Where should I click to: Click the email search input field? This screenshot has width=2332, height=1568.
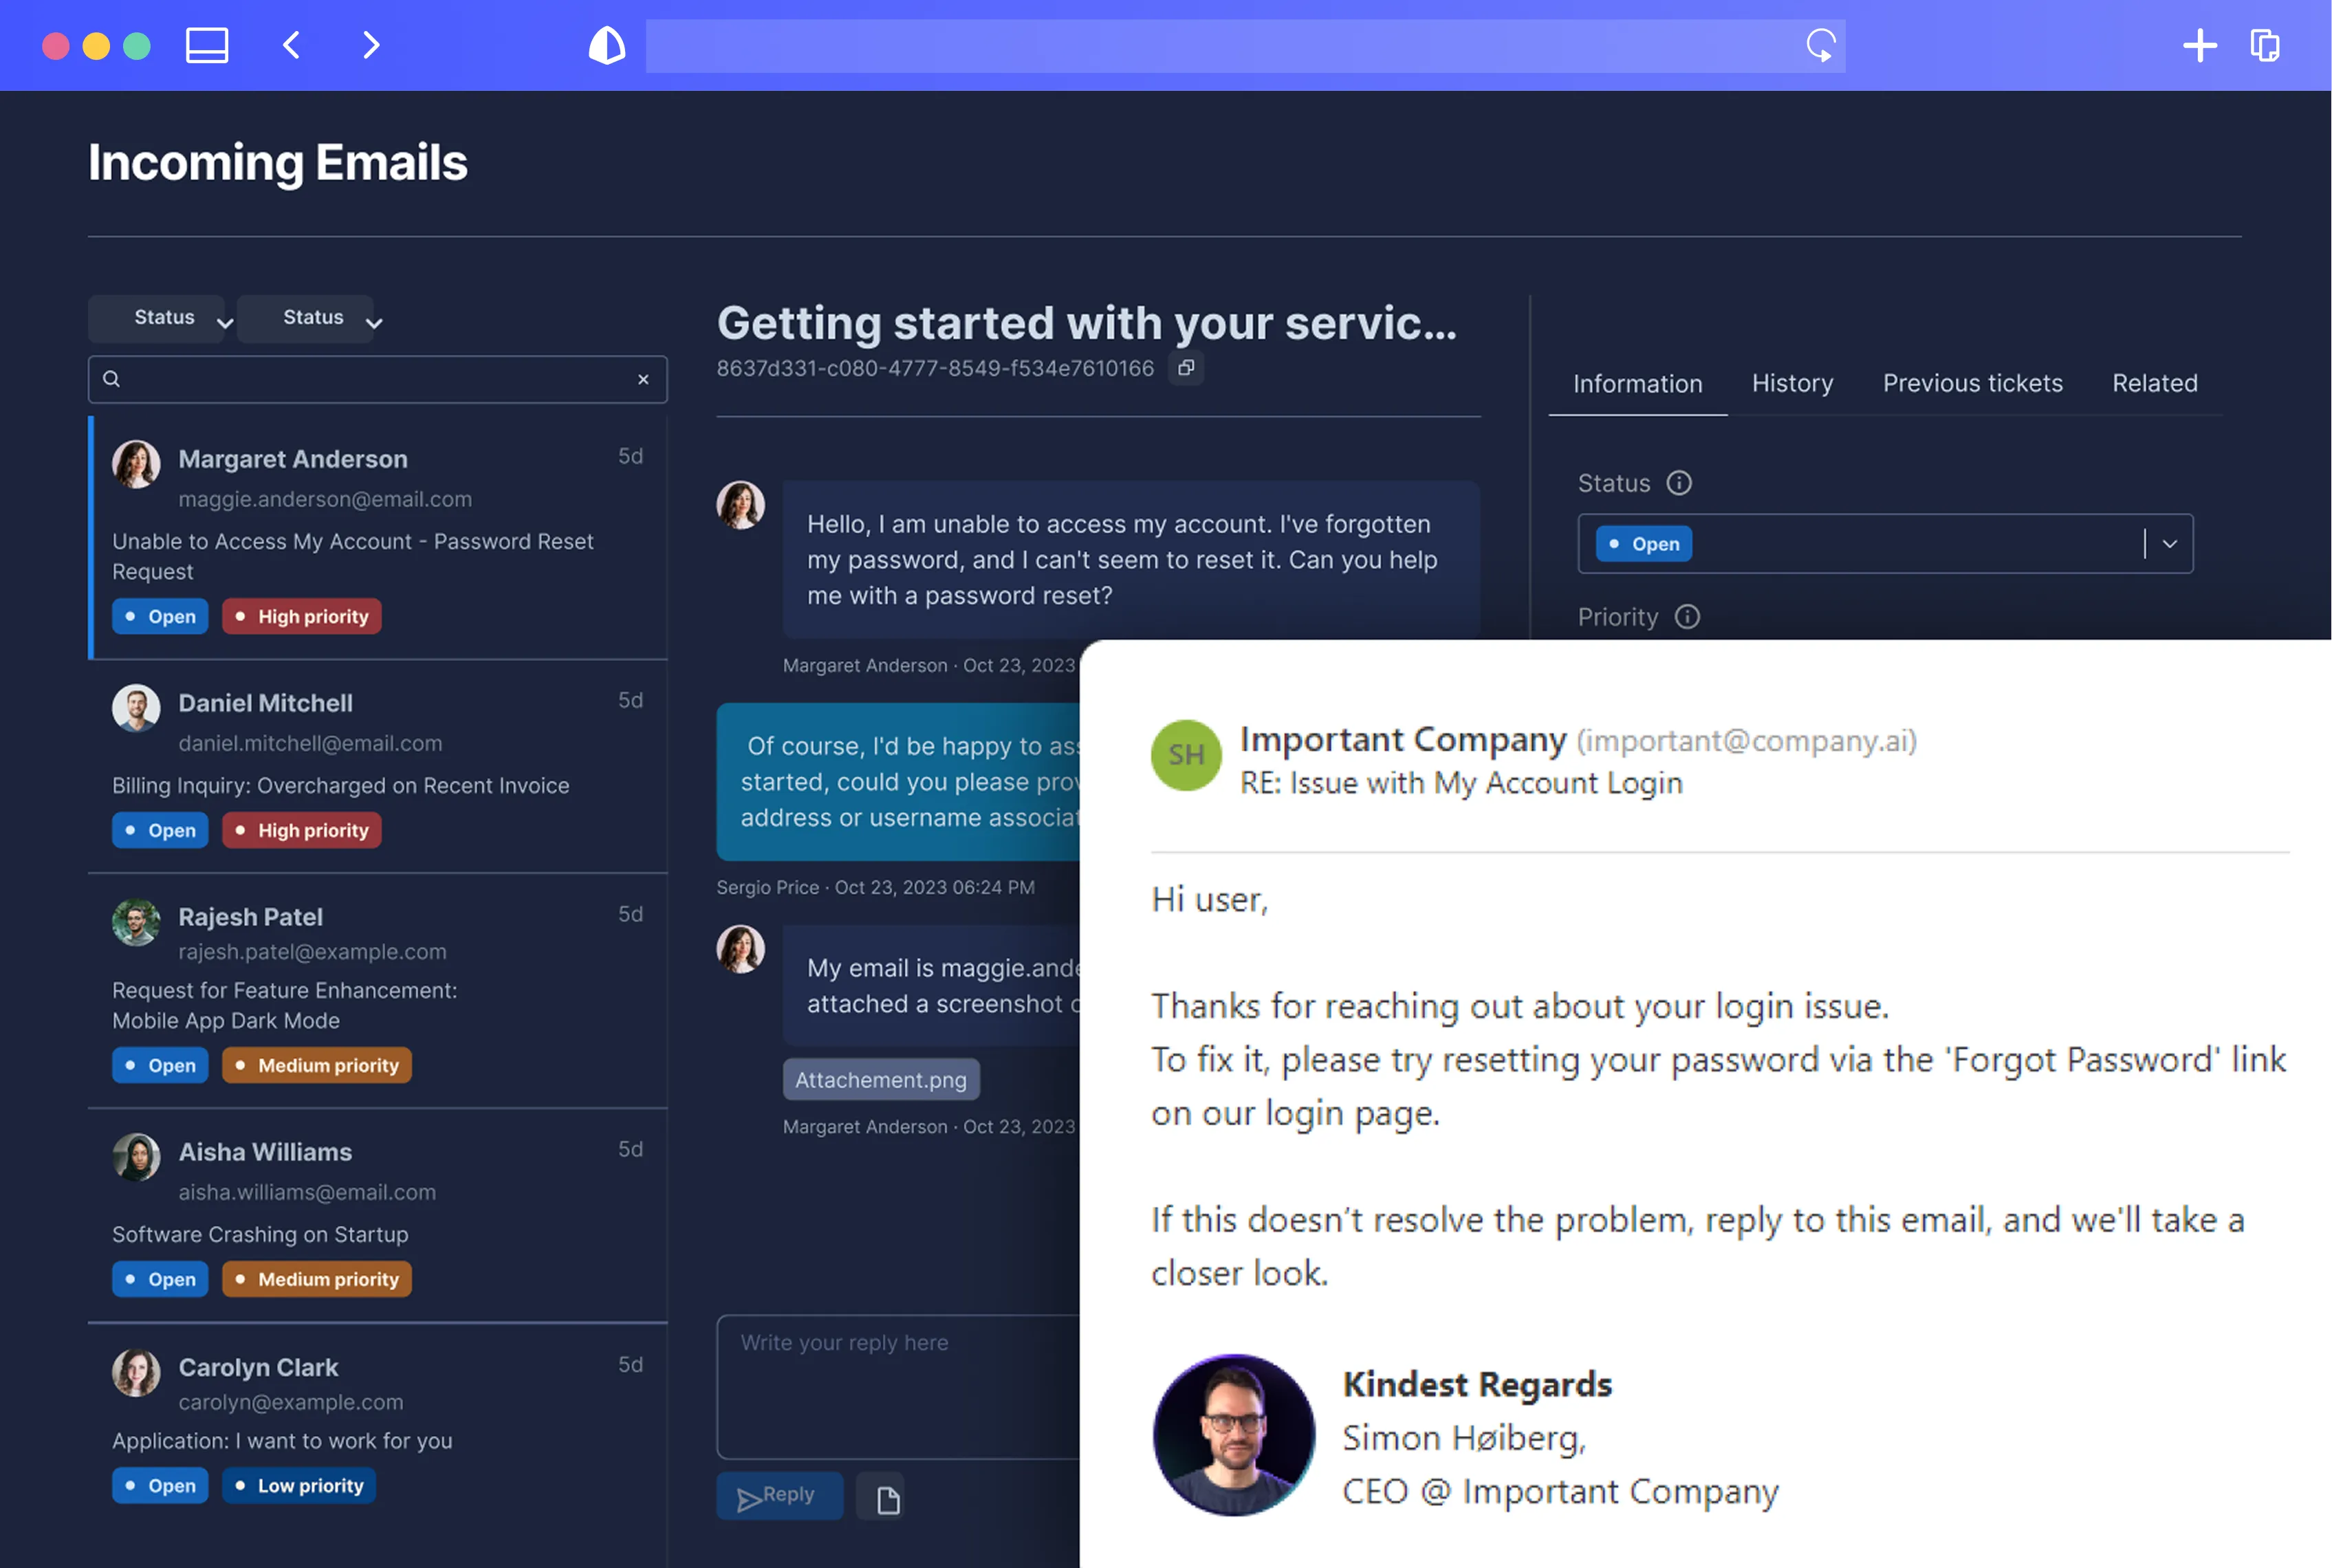(x=377, y=380)
